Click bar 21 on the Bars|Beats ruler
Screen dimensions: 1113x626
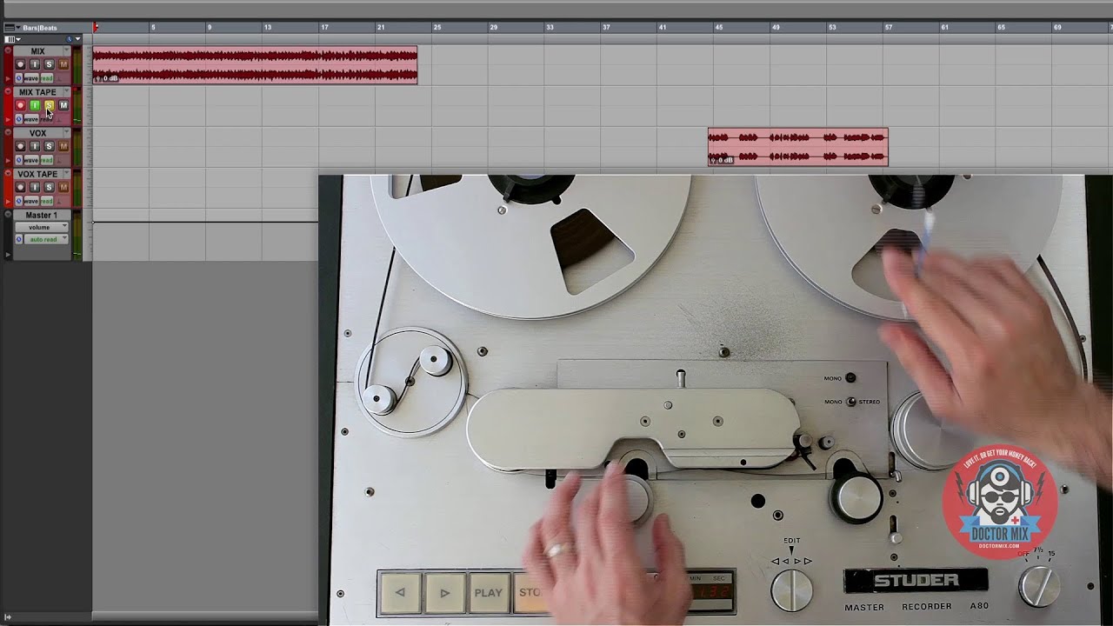(x=380, y=28)
